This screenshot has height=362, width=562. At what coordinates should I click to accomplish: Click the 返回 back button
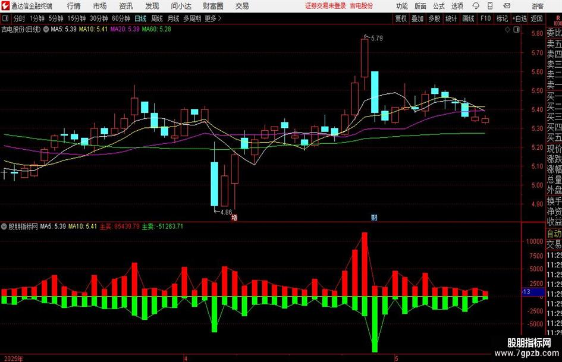(x=536, y=18)
